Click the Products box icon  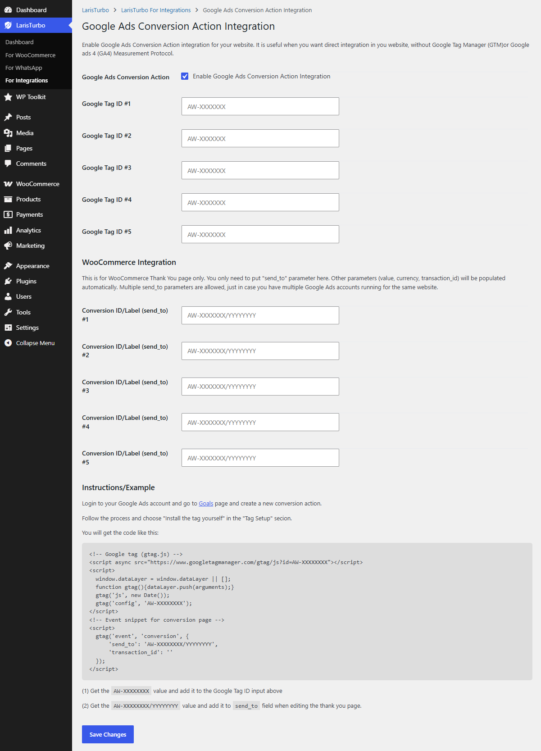[8, 199]
